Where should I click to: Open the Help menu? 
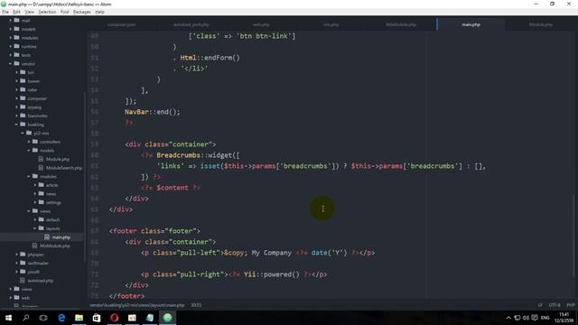[x=99, y=12]
